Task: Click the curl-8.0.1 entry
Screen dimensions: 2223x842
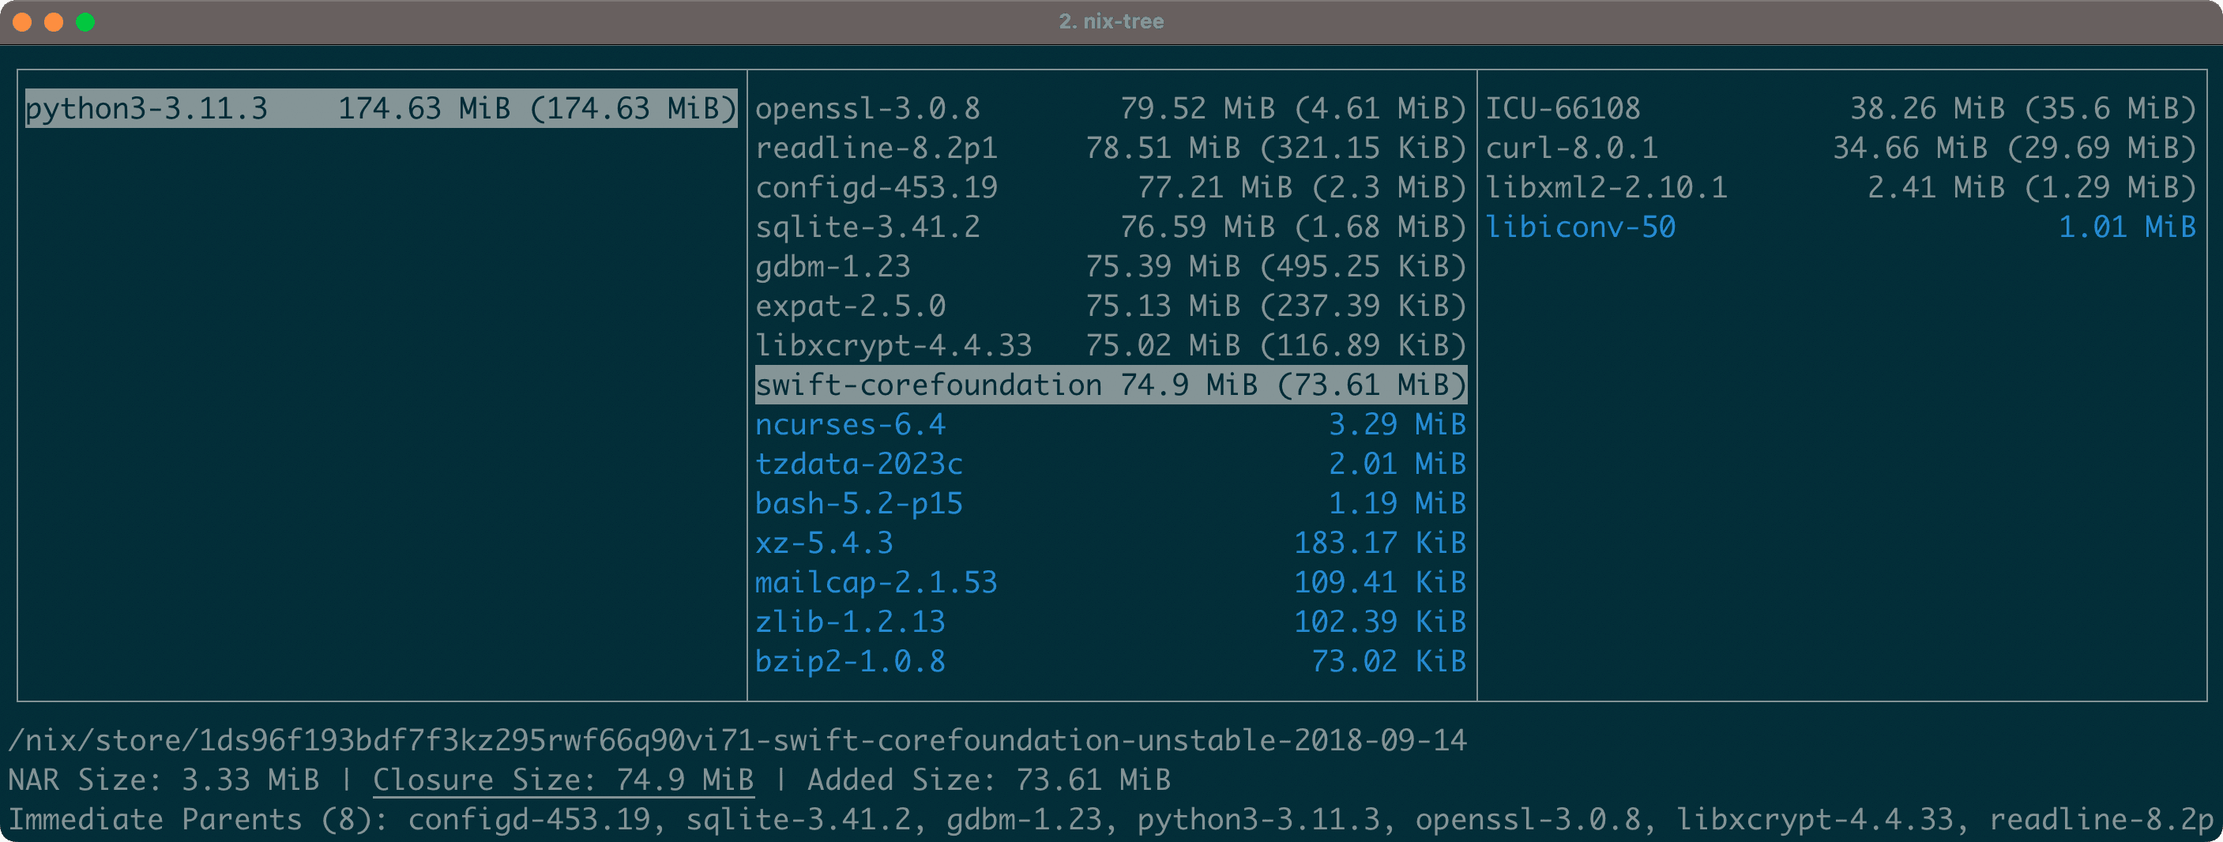Action: point(1840,148)
